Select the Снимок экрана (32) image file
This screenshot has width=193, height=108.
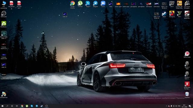pos(4,56)
